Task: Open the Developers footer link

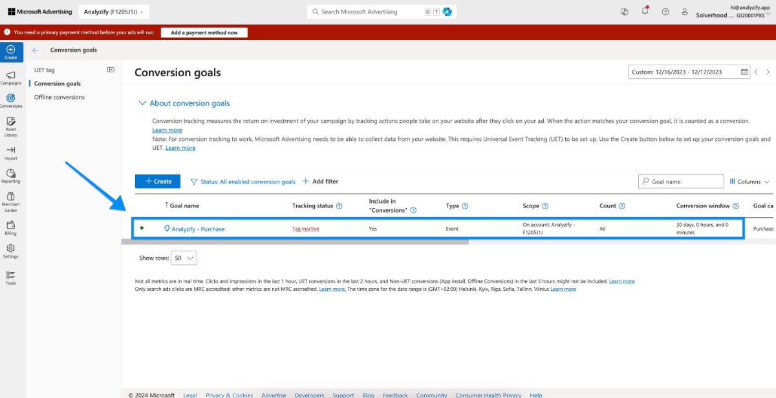Action: (x=310, y=395)
